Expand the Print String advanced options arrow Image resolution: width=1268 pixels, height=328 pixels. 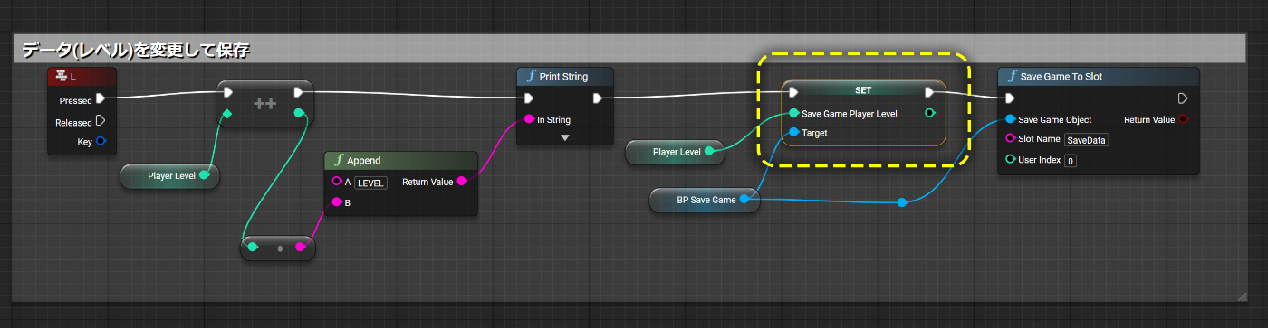pyautogui.click(x=565, y=137)
